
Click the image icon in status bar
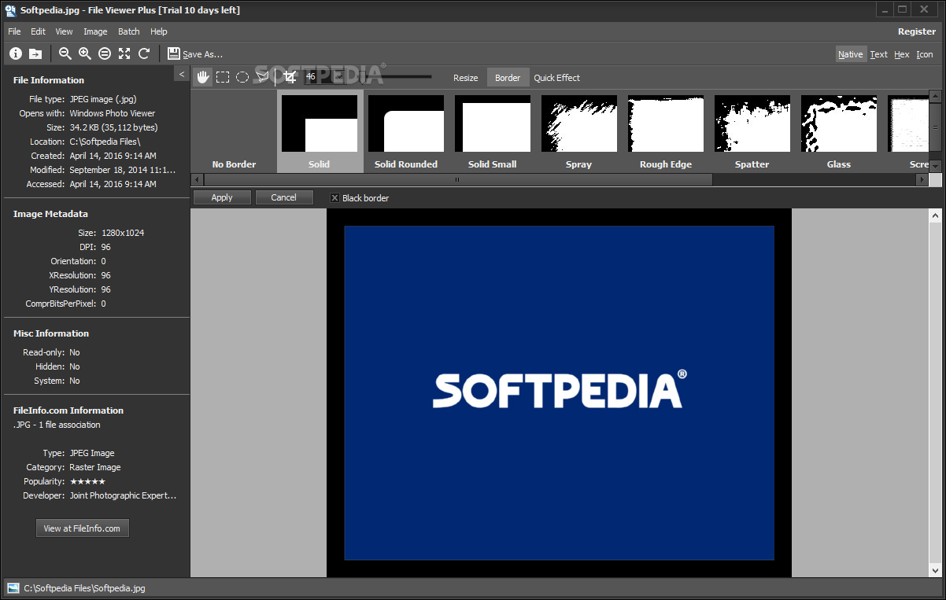pyautogui.click(x=13, y=588)
